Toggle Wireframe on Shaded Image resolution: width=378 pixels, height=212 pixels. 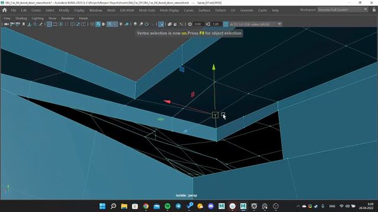(109, 24)
